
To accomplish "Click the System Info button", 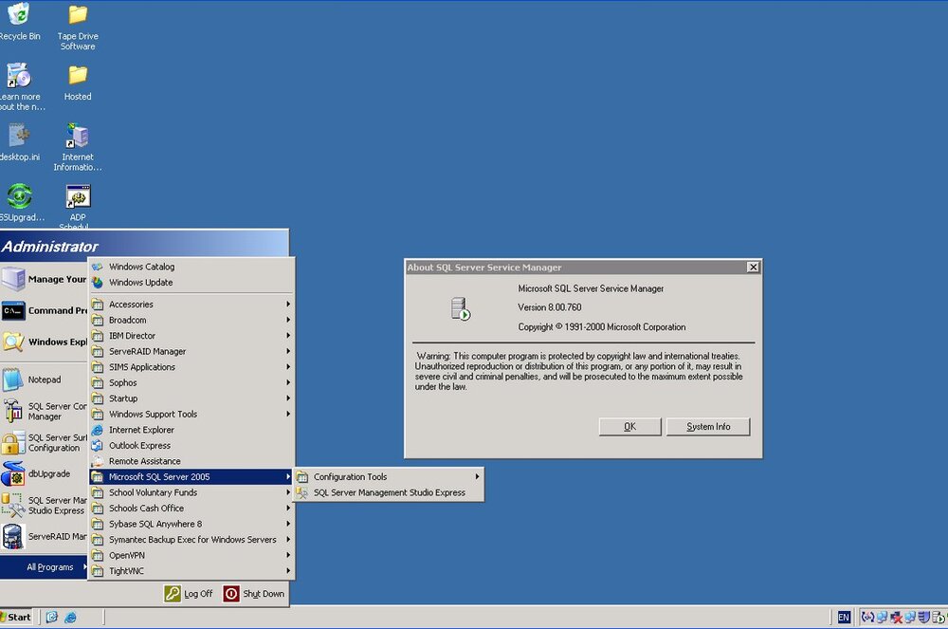I will [x=708, y=426].
